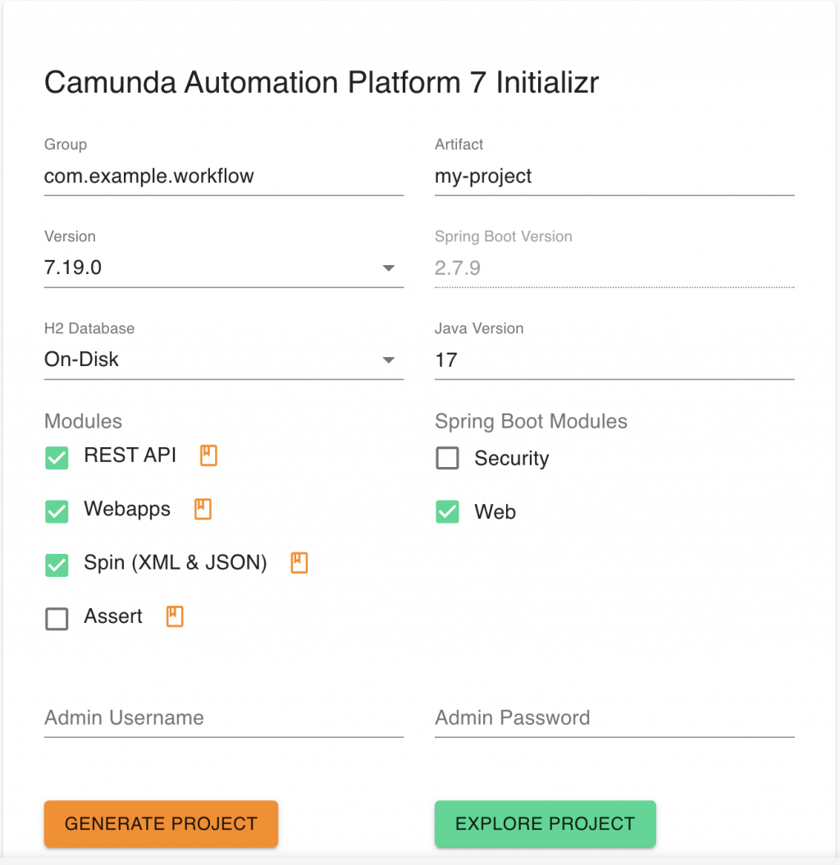The image size is (840, 865).
Task: Disable the Webapps module checkbox
Action: (57, 511)
